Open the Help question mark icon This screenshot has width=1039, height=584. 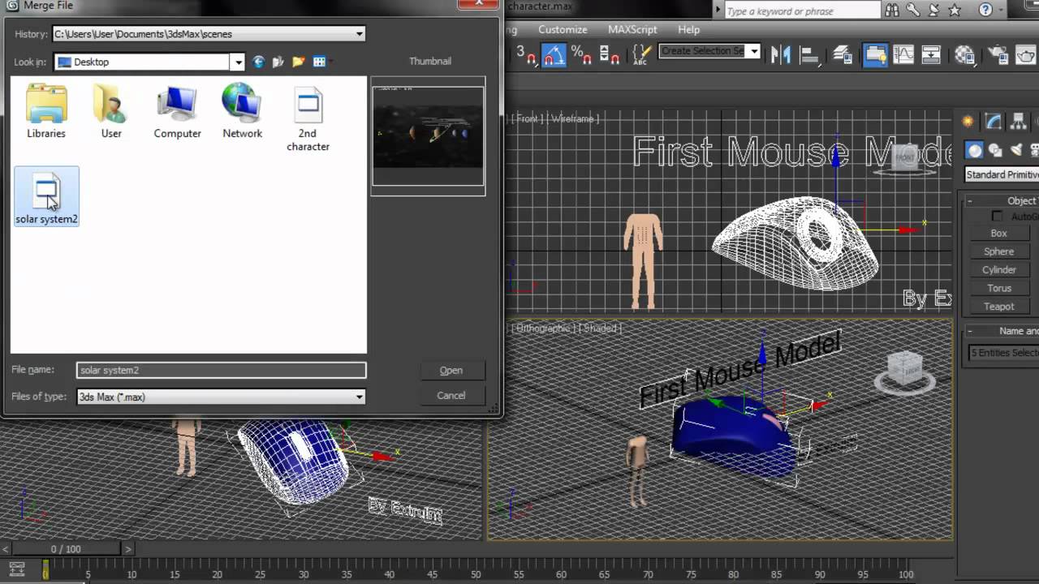pyautogui.click(x=985, y=11)
